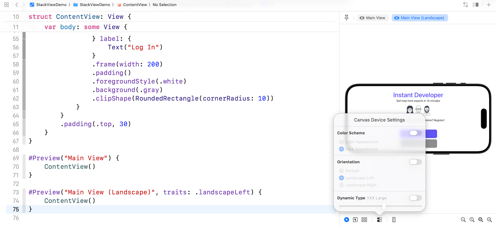Viewport: 496px width, 226px height.
Task: Enable the Color Scheme override switch
Action: 415,133
